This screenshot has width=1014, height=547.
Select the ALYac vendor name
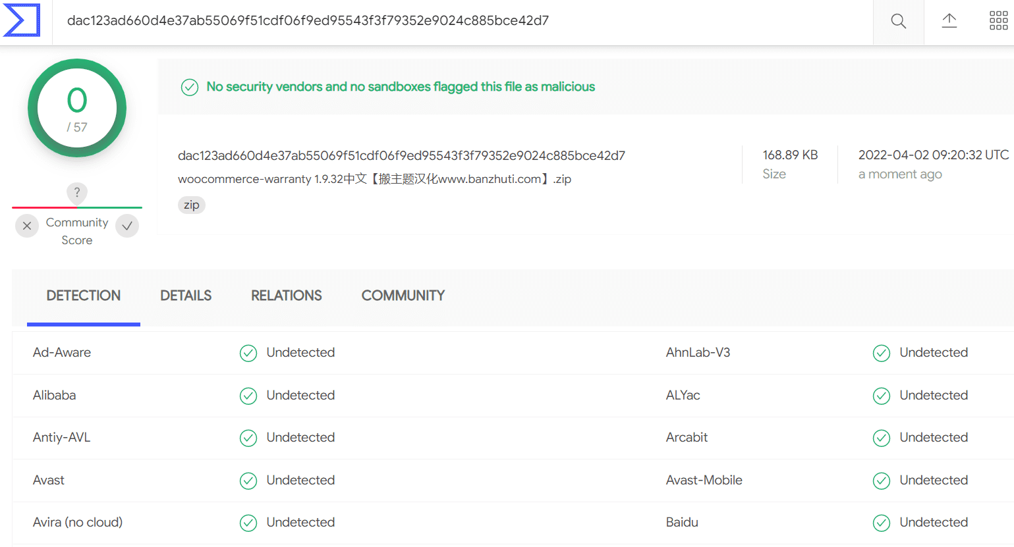coord(683,395)
